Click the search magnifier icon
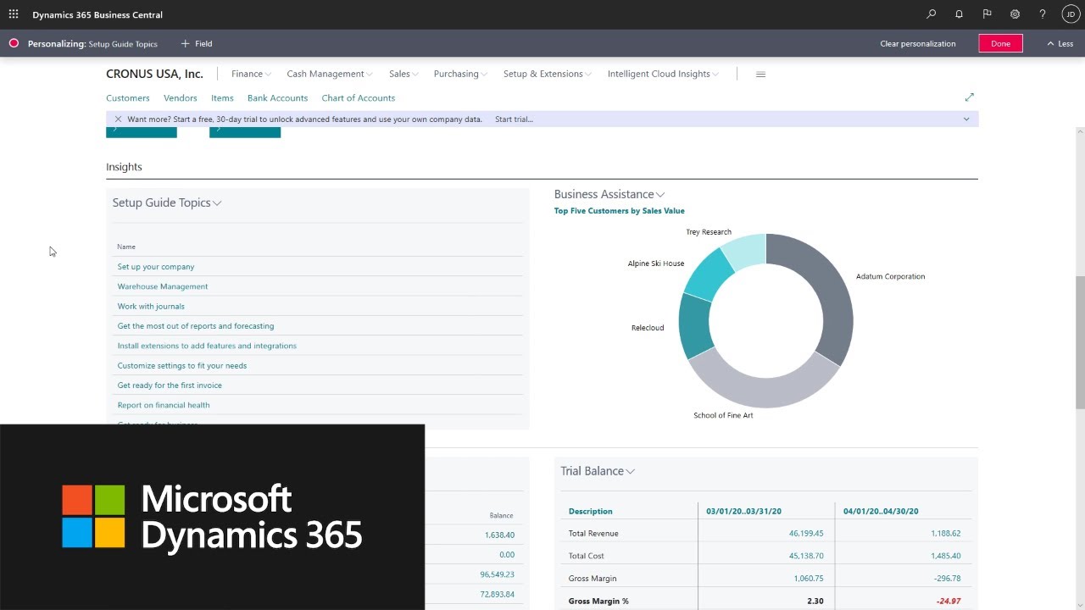This screenshot has width=1085, height=610. [x=932, y=14]
